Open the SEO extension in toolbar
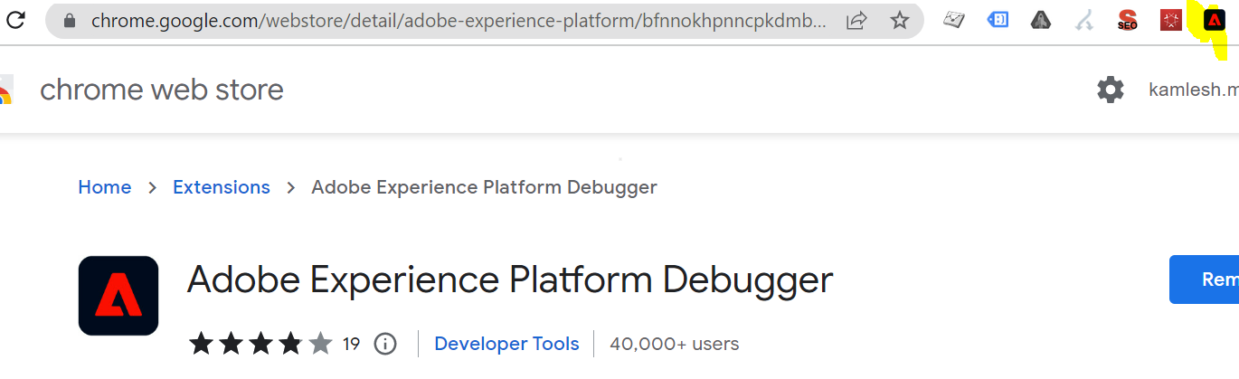 point(1127,20)
